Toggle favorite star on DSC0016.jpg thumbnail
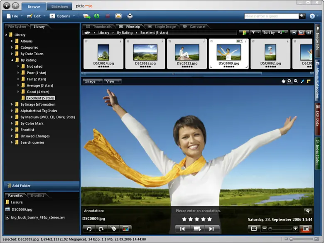324x243 pixels. point(128,41)
